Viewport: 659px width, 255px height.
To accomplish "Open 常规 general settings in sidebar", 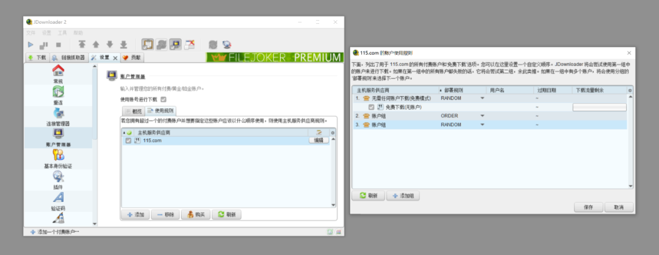I will 58,74.
